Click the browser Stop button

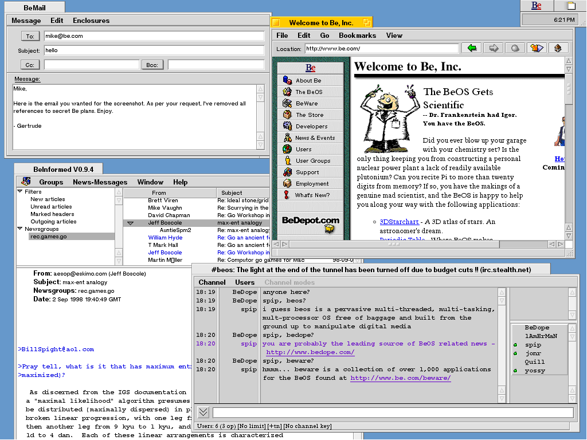(514, 48)
